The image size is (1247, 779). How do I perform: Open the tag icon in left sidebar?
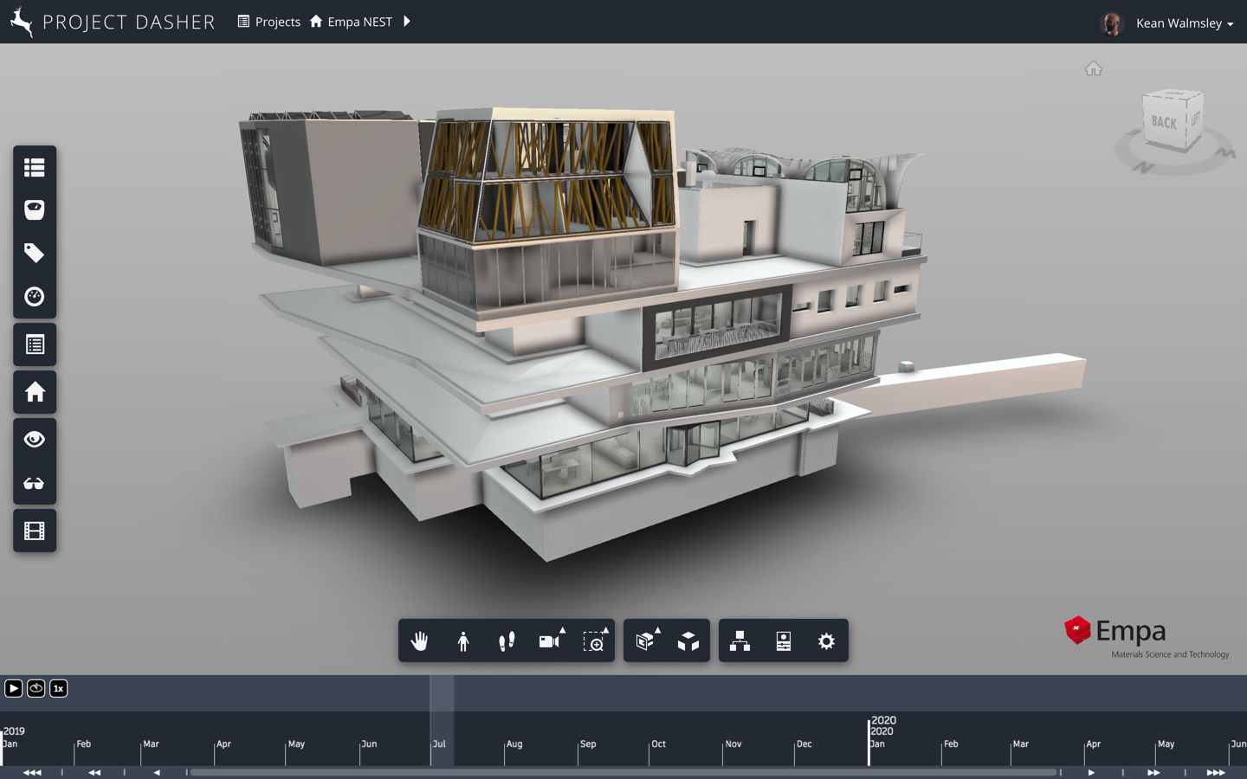tap(35, 253)
